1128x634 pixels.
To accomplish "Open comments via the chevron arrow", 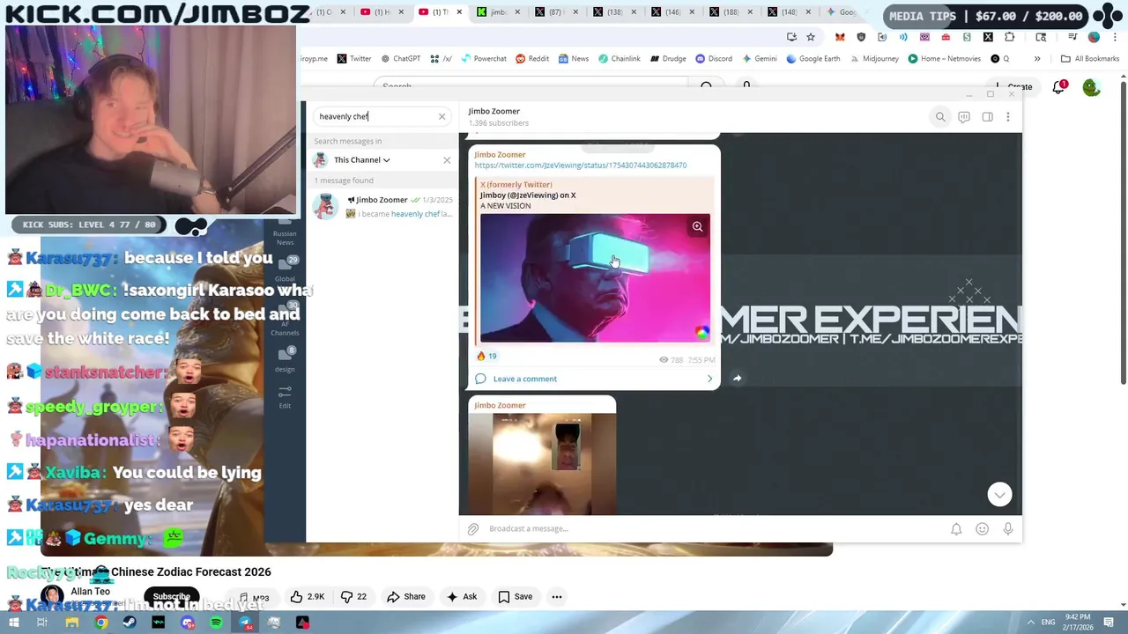I will 709,379.
